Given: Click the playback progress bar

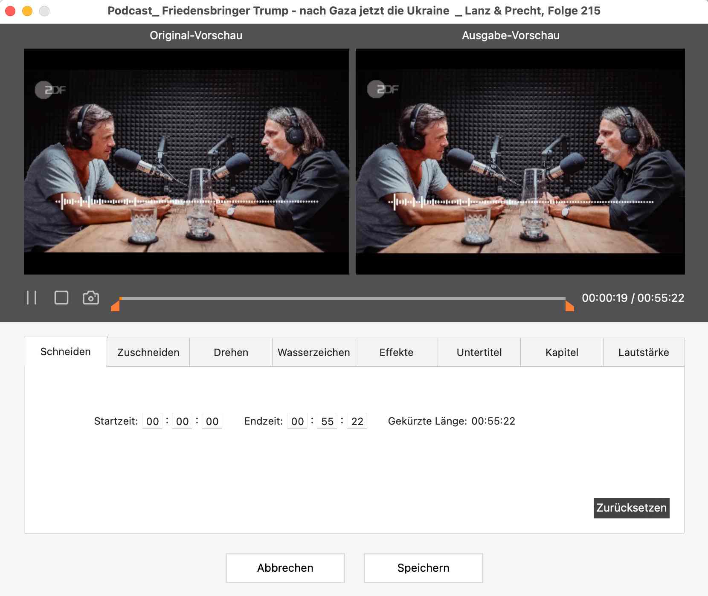Looking at the screenshot, I should click(341, 298).
